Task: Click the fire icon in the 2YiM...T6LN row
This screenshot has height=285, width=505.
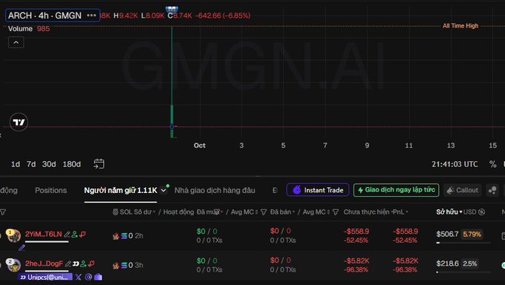Action: click(x=116, y=236)
